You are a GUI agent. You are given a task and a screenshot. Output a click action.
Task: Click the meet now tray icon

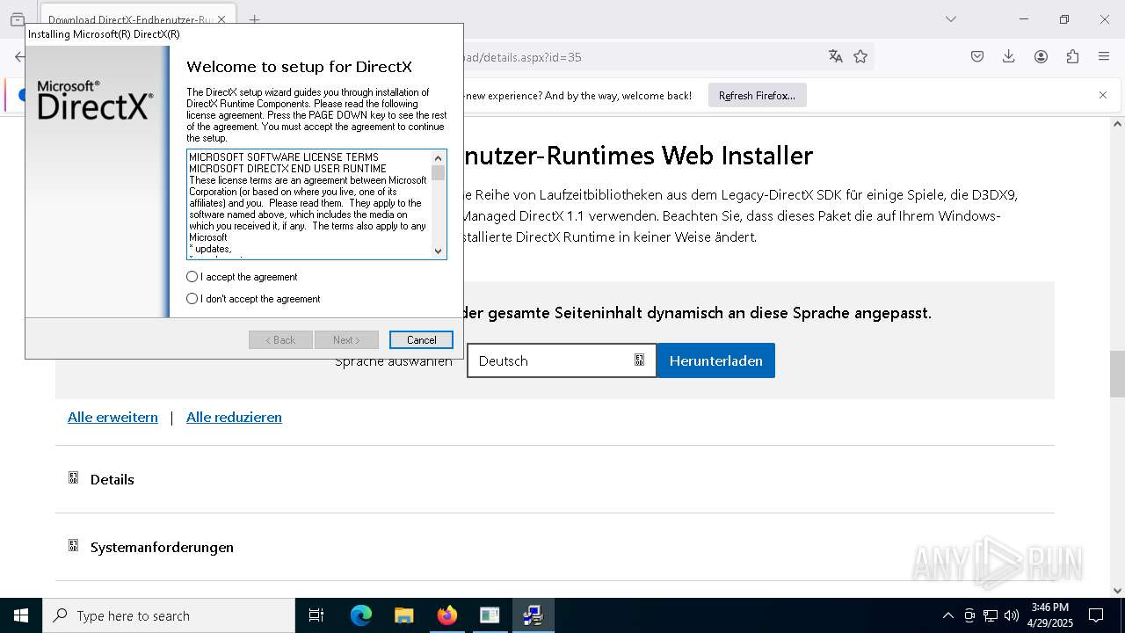pos(969,615)
